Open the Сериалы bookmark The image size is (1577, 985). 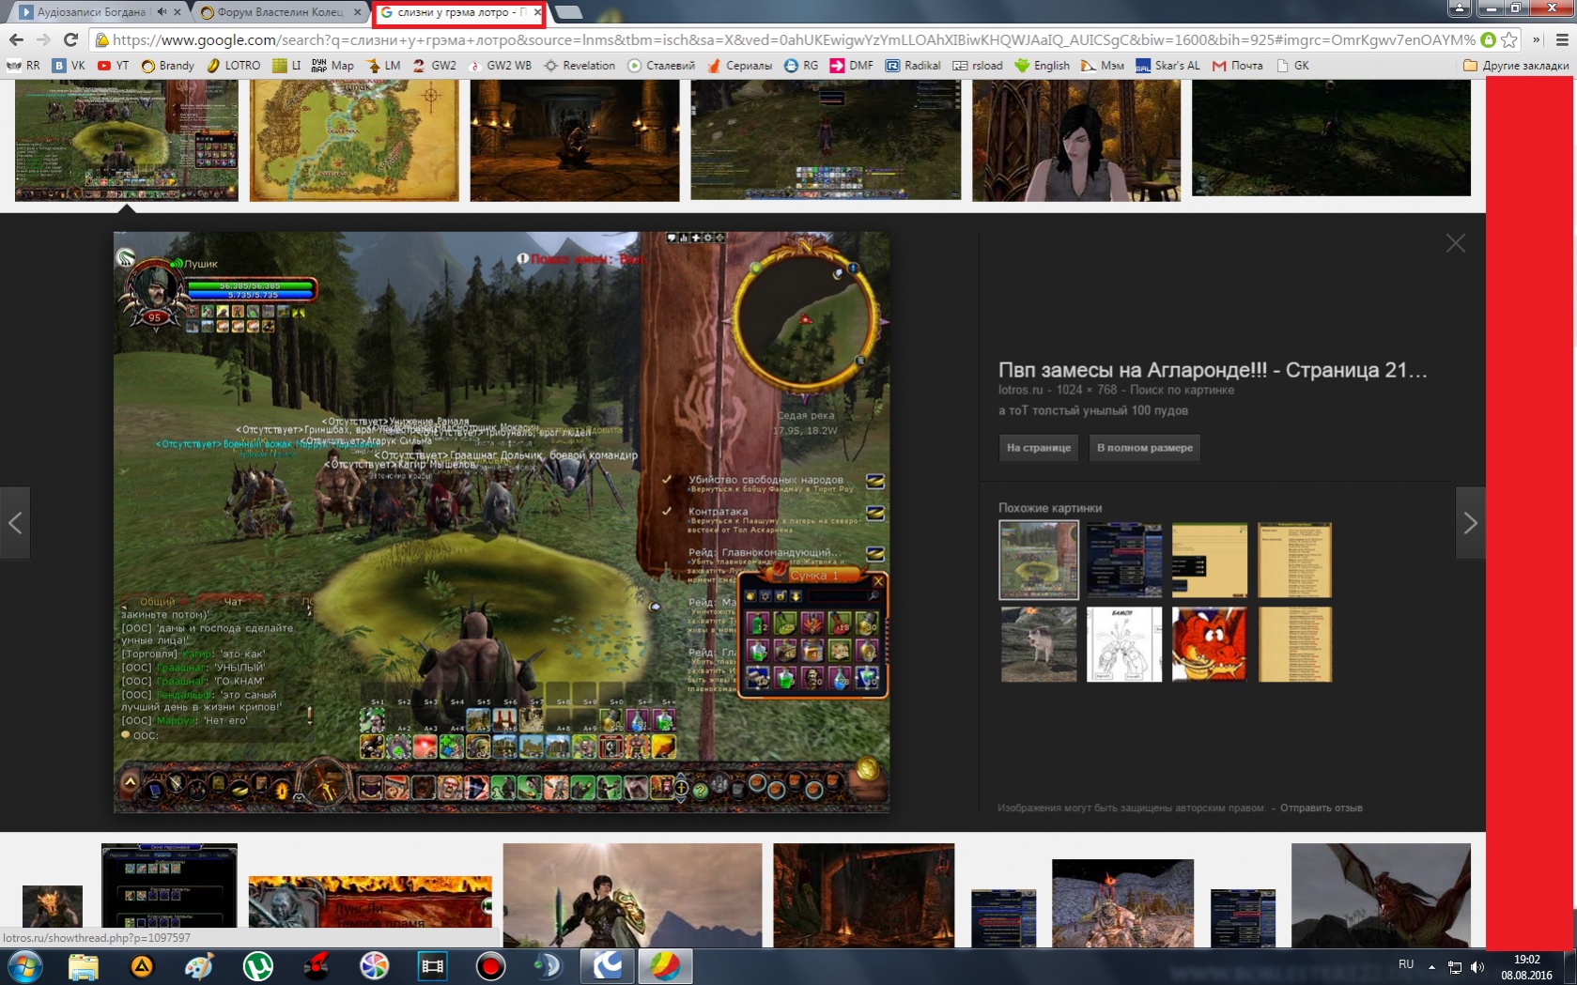(739, 66)
